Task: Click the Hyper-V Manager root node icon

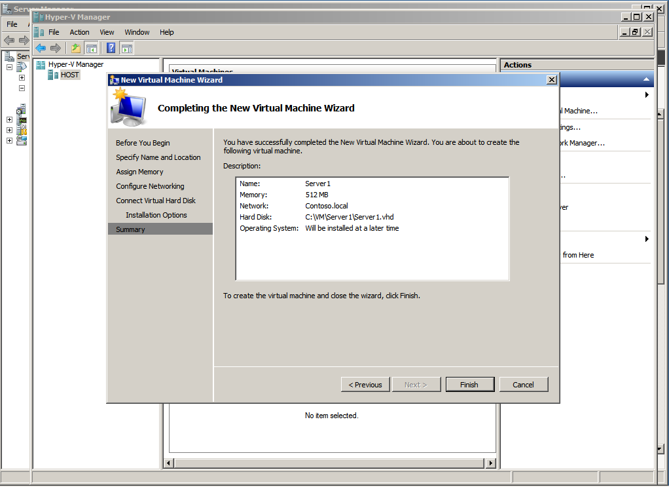Action: tap(41, 64)
